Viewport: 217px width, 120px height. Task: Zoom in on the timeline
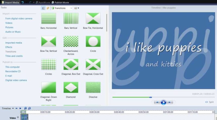[25, 108]
